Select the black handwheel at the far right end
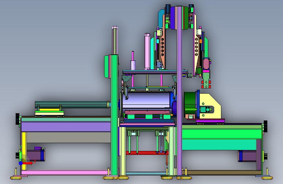The width and height of the screenshot is (283, 184). (265, 126)
